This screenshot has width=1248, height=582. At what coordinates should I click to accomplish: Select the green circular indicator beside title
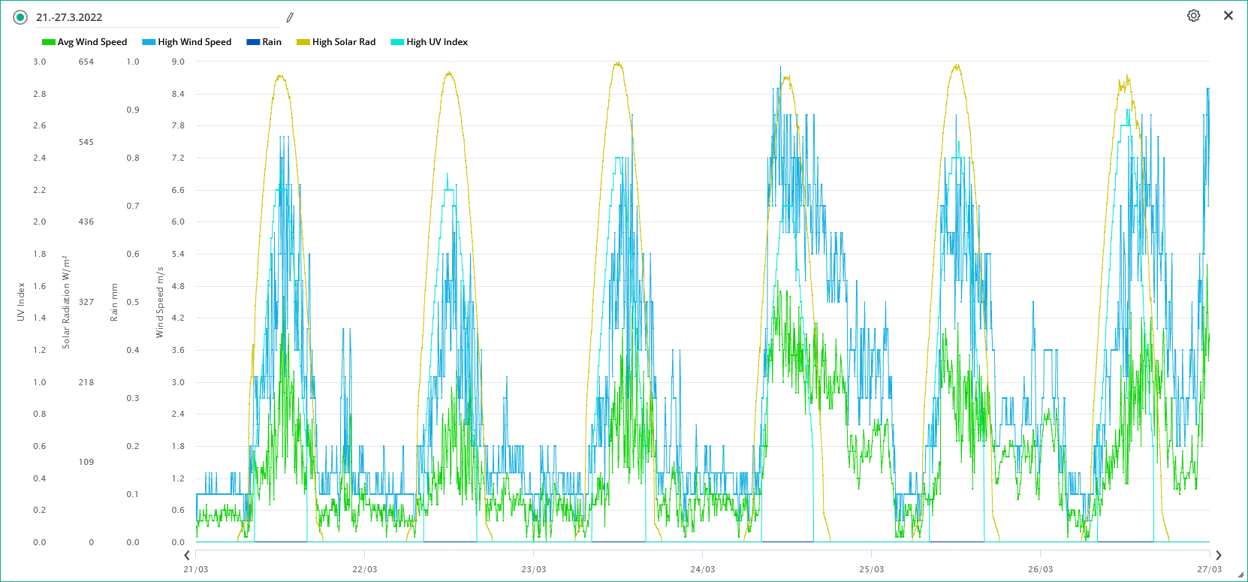(x=20, y=17)
